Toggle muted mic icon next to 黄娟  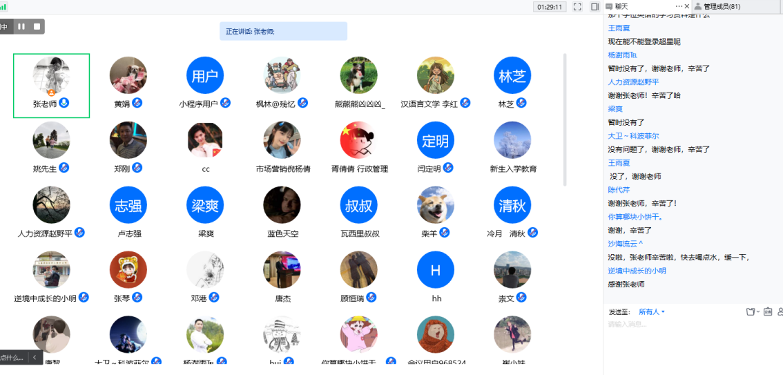click(137, 103)
